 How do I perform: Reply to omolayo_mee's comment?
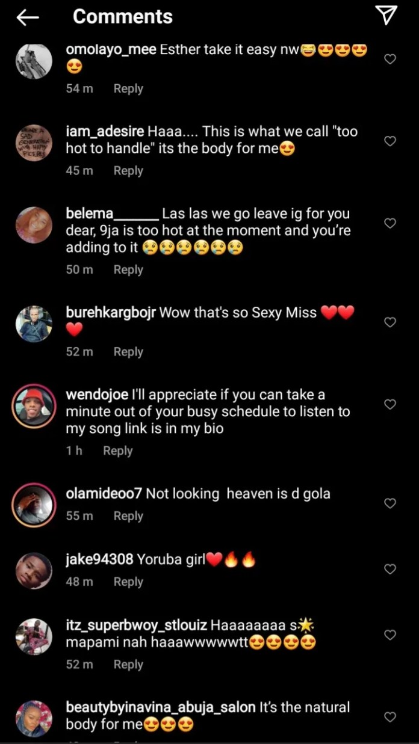click(128, 88)
